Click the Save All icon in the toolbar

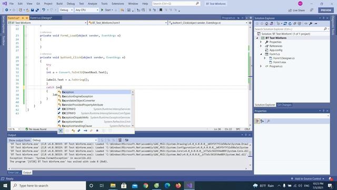[37, 10]
